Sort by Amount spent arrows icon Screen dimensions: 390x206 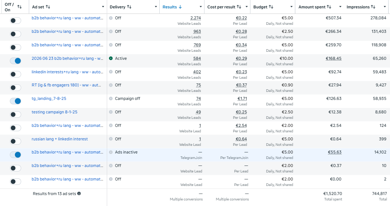click(x=329, y=7)
